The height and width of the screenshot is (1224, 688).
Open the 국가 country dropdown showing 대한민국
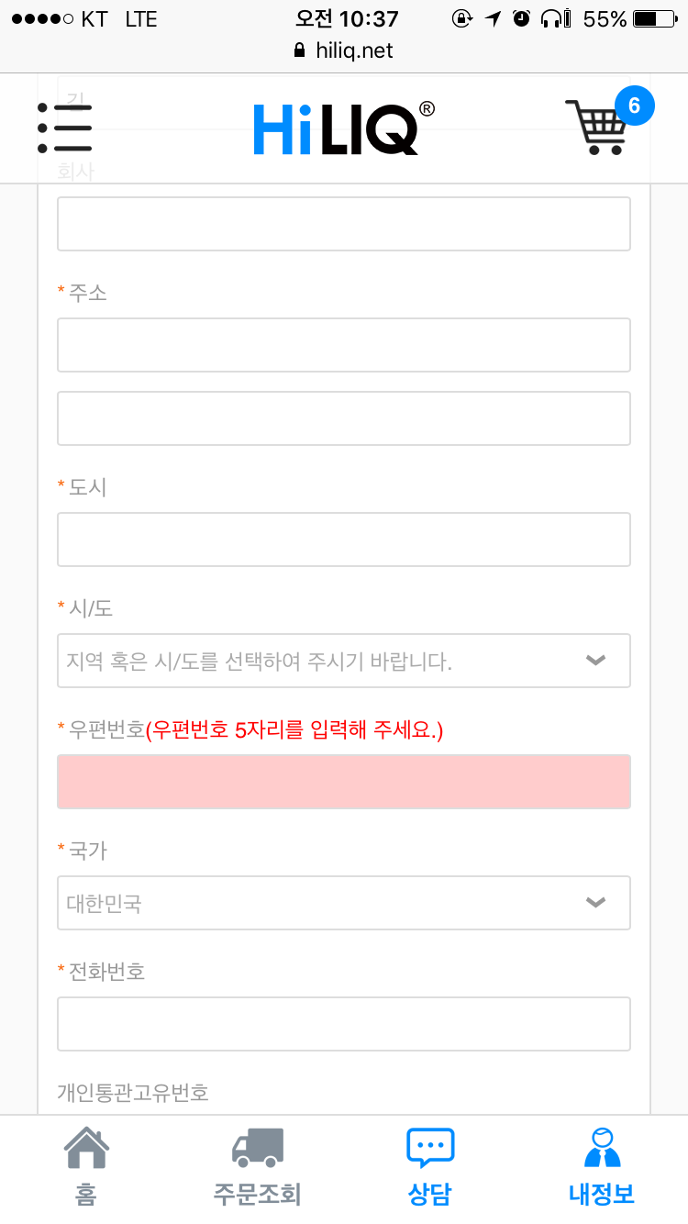pyautogui.click(x=344, y=903)
